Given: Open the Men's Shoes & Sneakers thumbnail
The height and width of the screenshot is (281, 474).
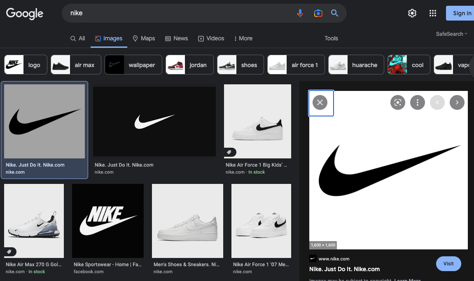Looking at the screenshot, I should point(187,221).
